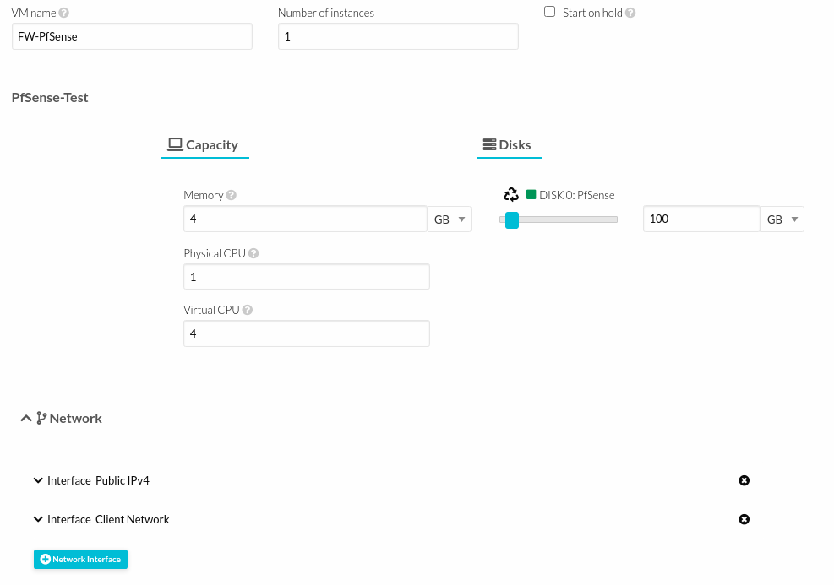Switch to the Capacity tab
This screenshot has height=585, width=834.
pos(204,145)
